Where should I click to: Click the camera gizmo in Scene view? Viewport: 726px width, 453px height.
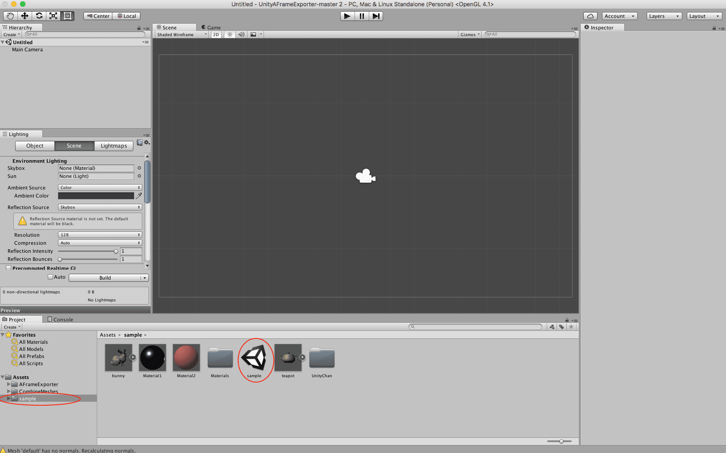pos(365,176)
